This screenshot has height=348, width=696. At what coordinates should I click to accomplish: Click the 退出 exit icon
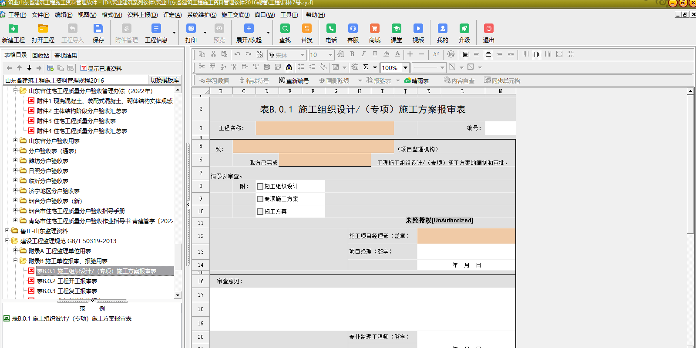488,29
